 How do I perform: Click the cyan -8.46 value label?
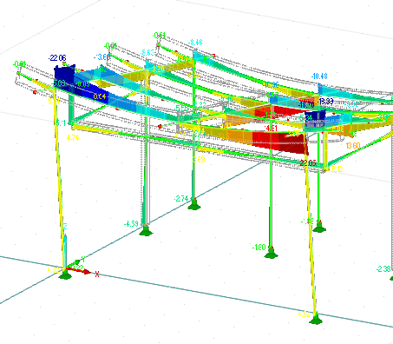pyautogui.click(x=195, y=43)
